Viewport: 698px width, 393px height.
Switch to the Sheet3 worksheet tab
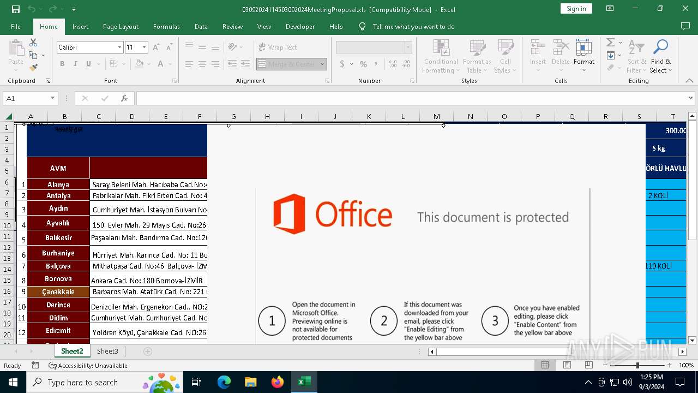(x=107, y=352)
